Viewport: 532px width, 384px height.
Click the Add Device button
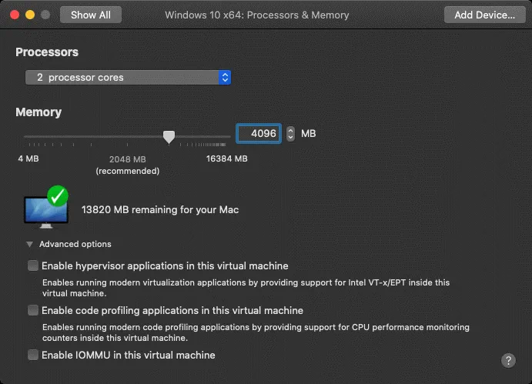(x=484, y=15)
